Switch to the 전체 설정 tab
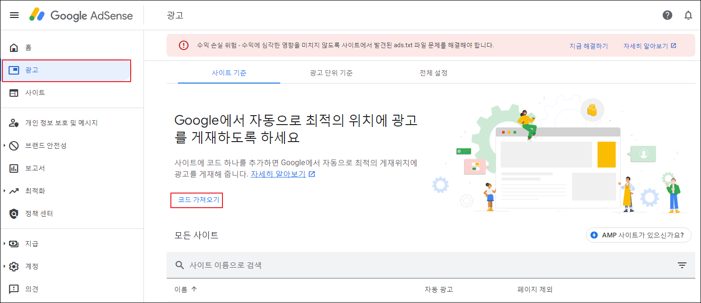Image resolution: width=701 pixels, height=303 pixels. click(434, 73)
